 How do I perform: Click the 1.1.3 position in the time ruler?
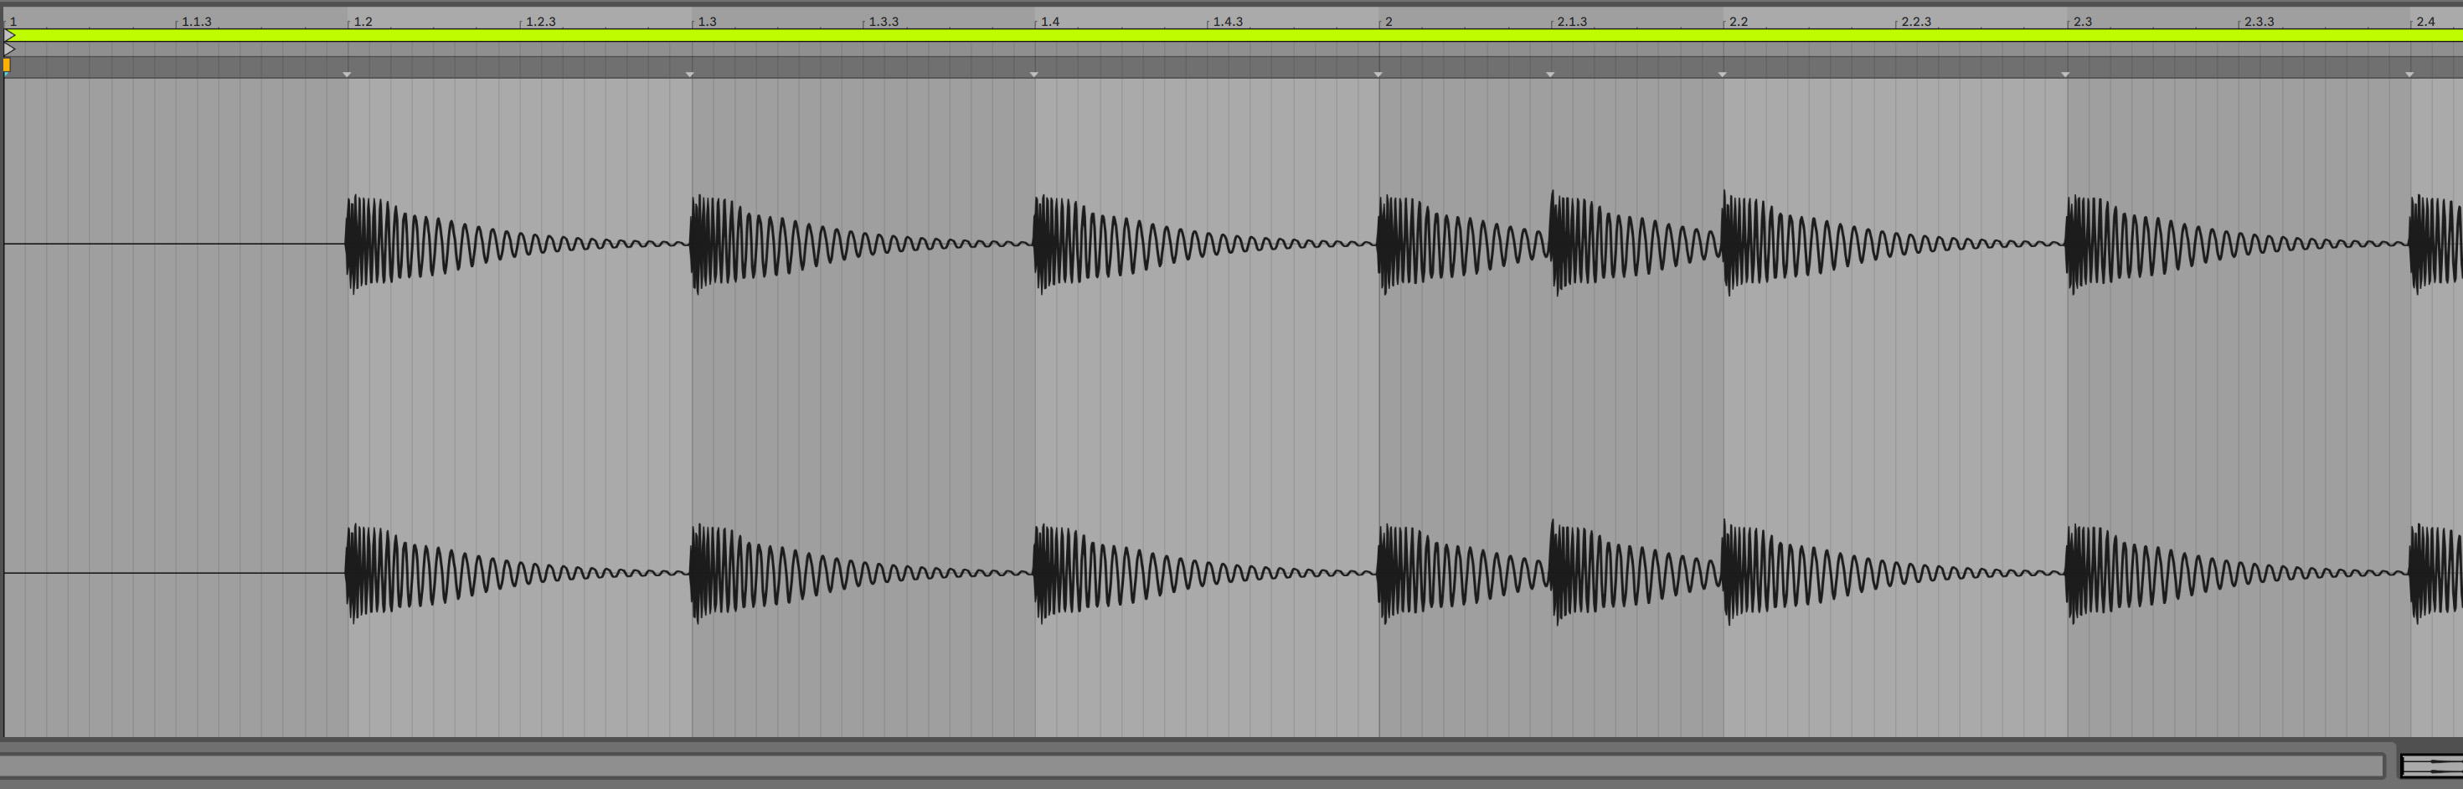point(196,21)
